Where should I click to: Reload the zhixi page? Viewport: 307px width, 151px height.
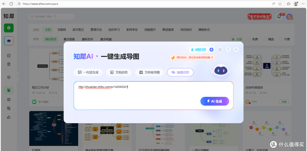pyautogui.click(x=11, y=4)
